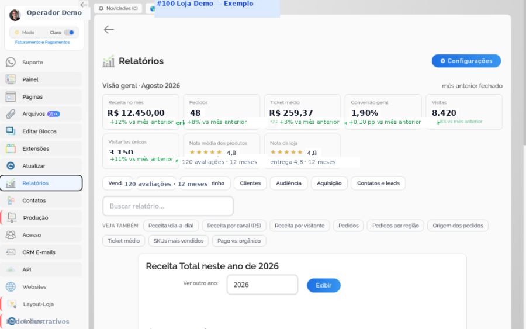Open Arquivos menu item

(x=41, y=114)
